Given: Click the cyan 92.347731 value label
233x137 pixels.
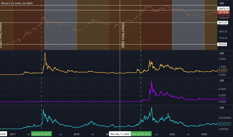Looking at the screenshot, I should click(x=224, y=124).
